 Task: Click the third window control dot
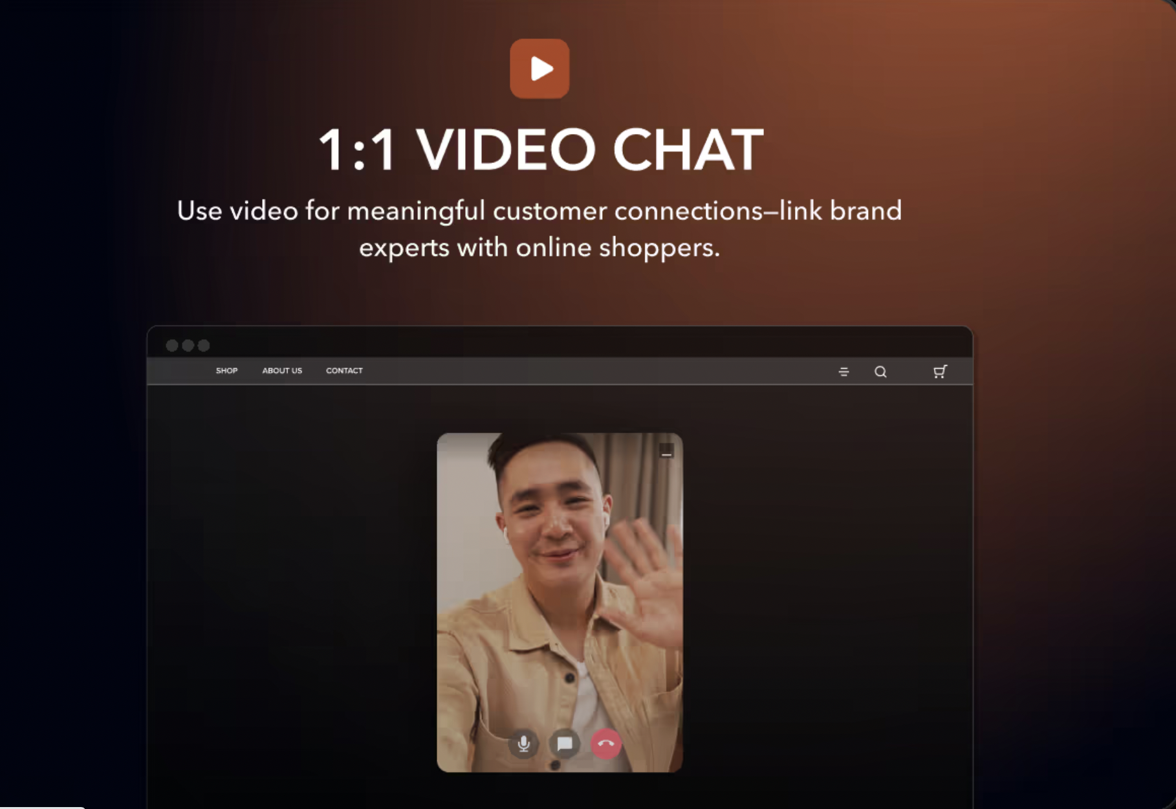point(204,346)
